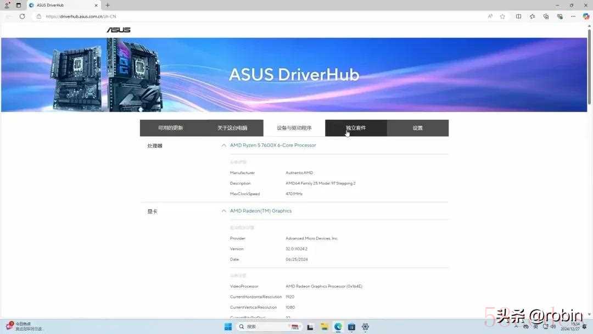
Task: Click the ASUS logo in the header
Action: point(119,30)
